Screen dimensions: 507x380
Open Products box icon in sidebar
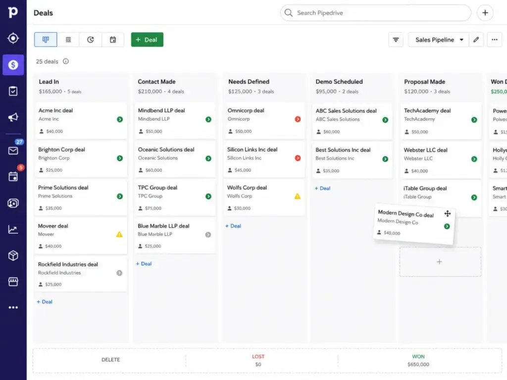tap(13, 256)
